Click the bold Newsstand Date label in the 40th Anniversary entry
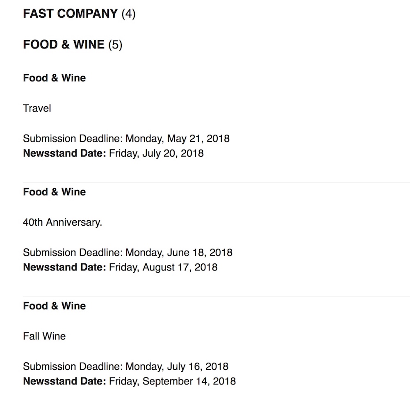 point(64,268)
